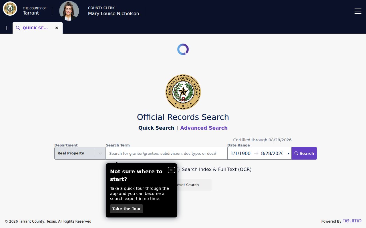
Task: Click into the Search Term input field
Action: click(x=166, y=153)
